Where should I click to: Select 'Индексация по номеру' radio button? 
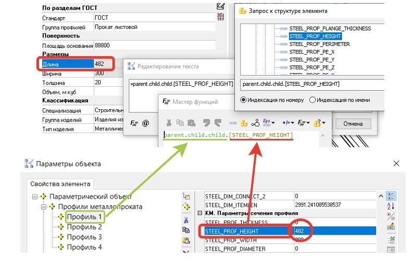[243, 100]
